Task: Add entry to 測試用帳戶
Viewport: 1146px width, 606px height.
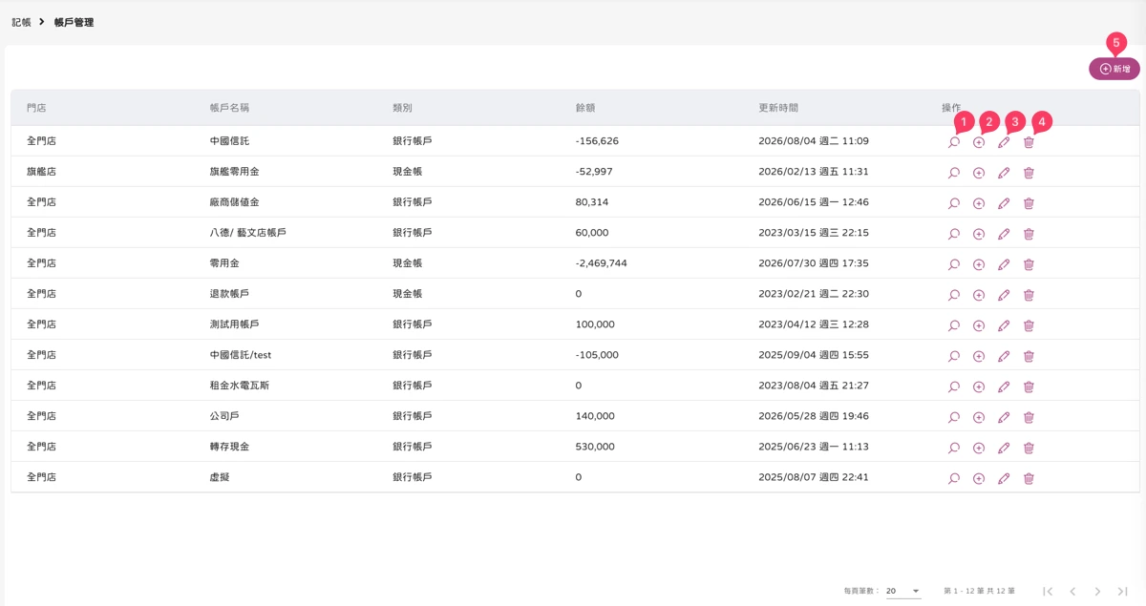Action: (x=979, y=325)
